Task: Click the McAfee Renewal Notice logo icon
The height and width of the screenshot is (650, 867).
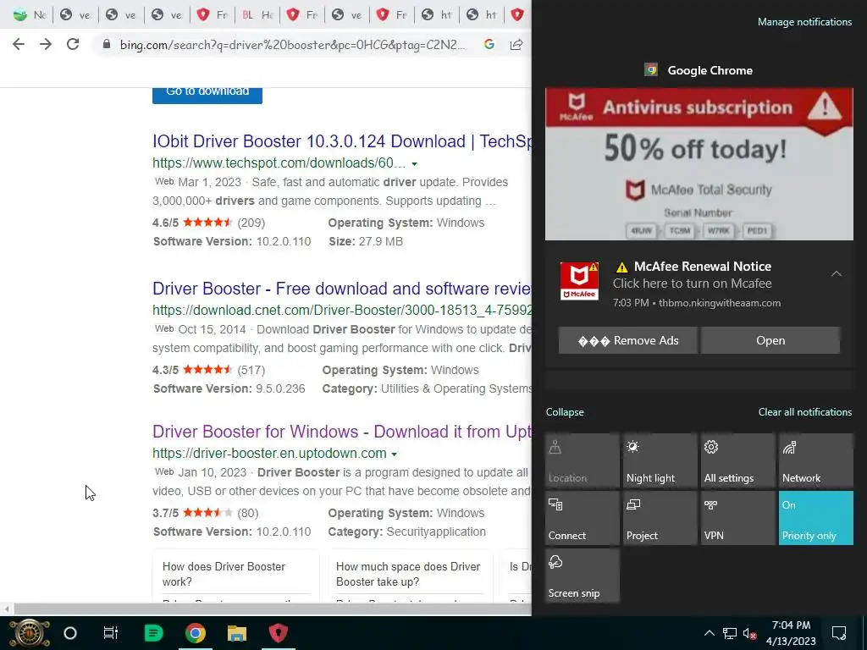Action: pos(579,281)
